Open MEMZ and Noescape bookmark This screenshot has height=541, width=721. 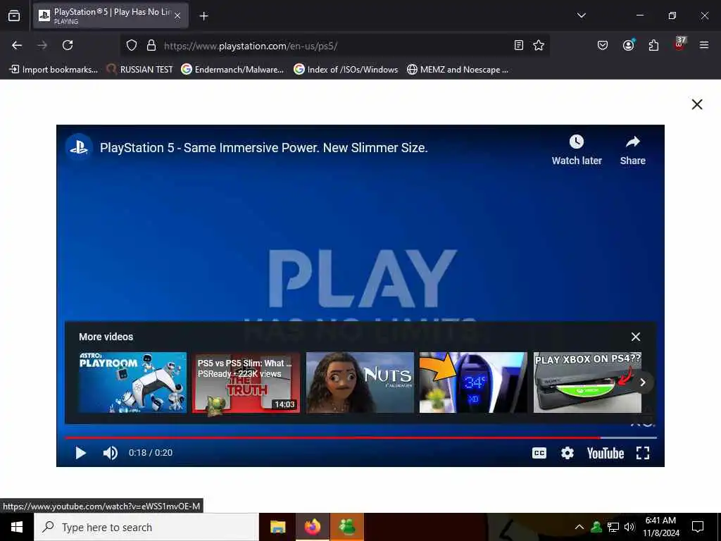coord(458,70)
